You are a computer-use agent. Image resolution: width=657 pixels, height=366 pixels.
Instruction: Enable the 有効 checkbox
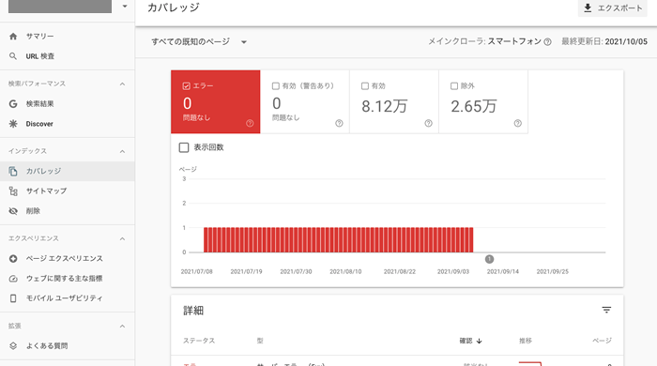(364, 85)
